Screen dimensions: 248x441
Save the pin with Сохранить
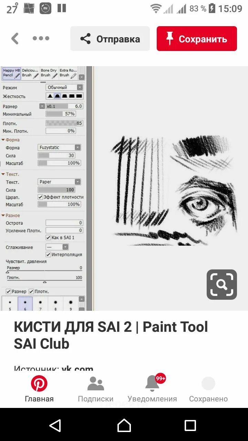pos(197,39)
